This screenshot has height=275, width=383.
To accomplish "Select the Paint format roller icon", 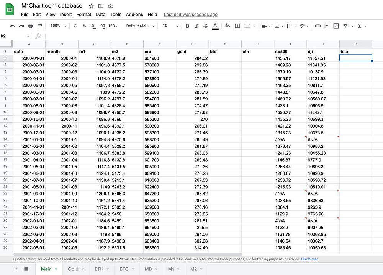I will 39,26.
